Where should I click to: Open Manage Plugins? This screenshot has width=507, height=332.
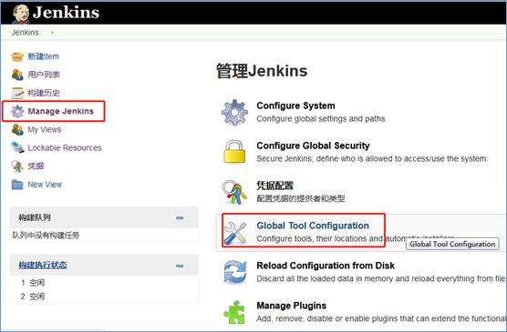(291, 306)
